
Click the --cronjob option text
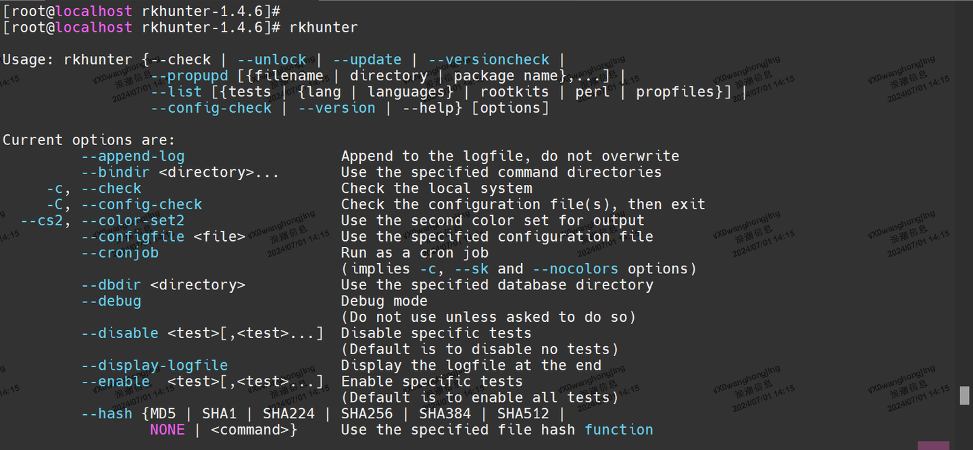(120, 252)
